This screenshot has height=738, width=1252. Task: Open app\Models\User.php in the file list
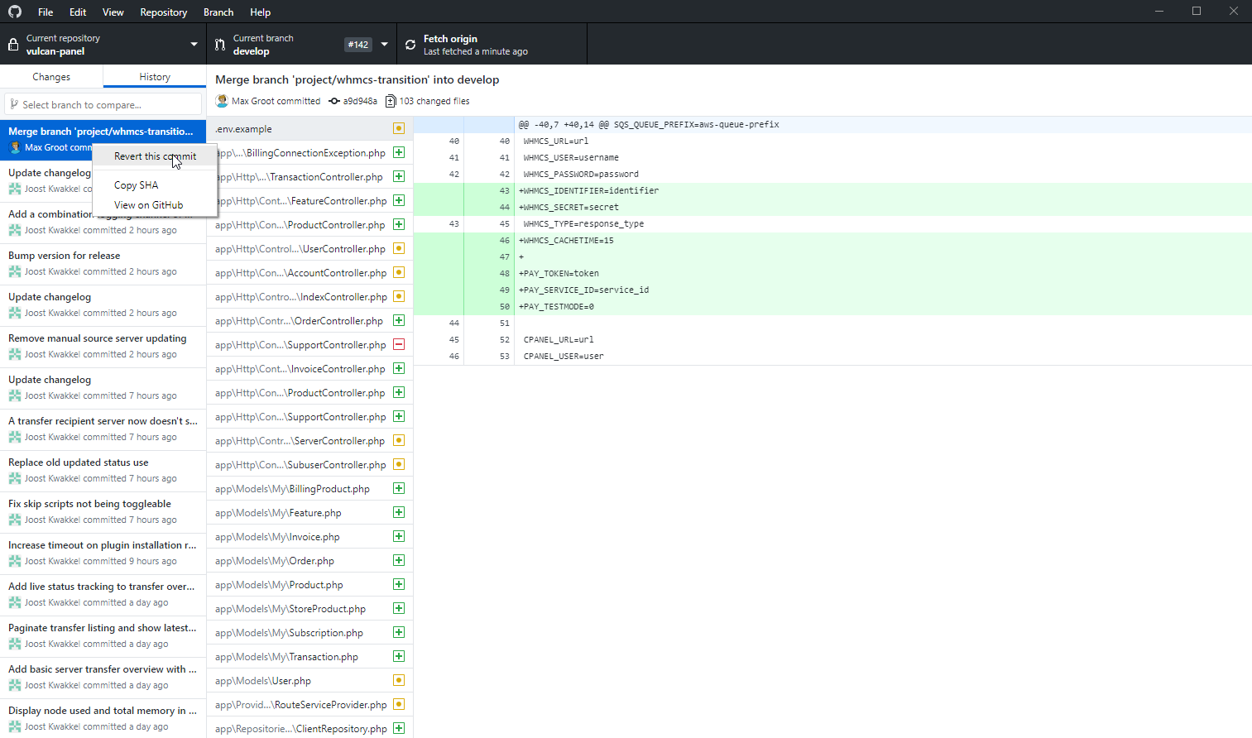[263, 681]
